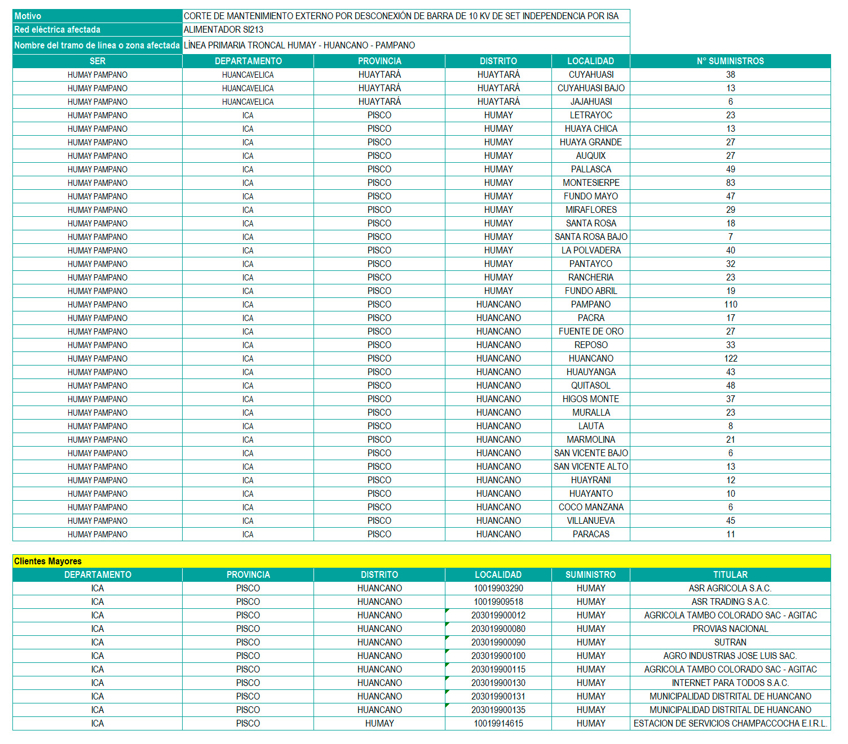Select the HUAYRANI cell
This screenshot has height=744, width=848.
click(591, 480)
